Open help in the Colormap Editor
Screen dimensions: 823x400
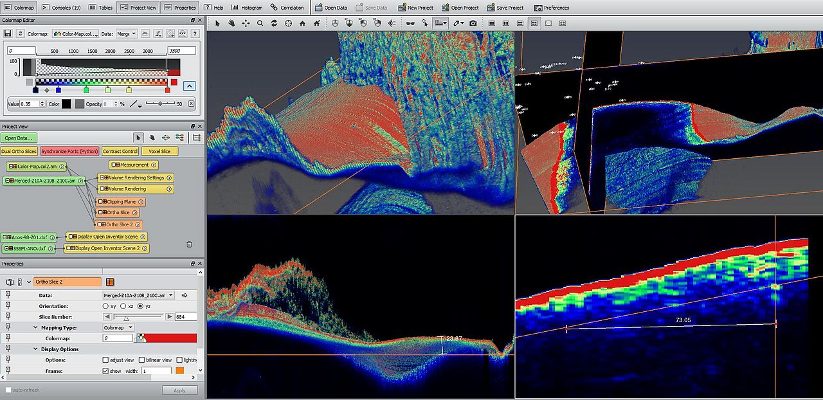(x=194, y=33)
